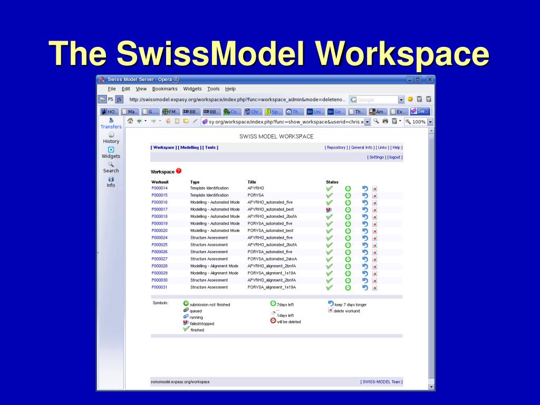Open the 100% zoom level dropdown
The height and width of the screenshot is (405, 540).
click(x=430, y=122)
